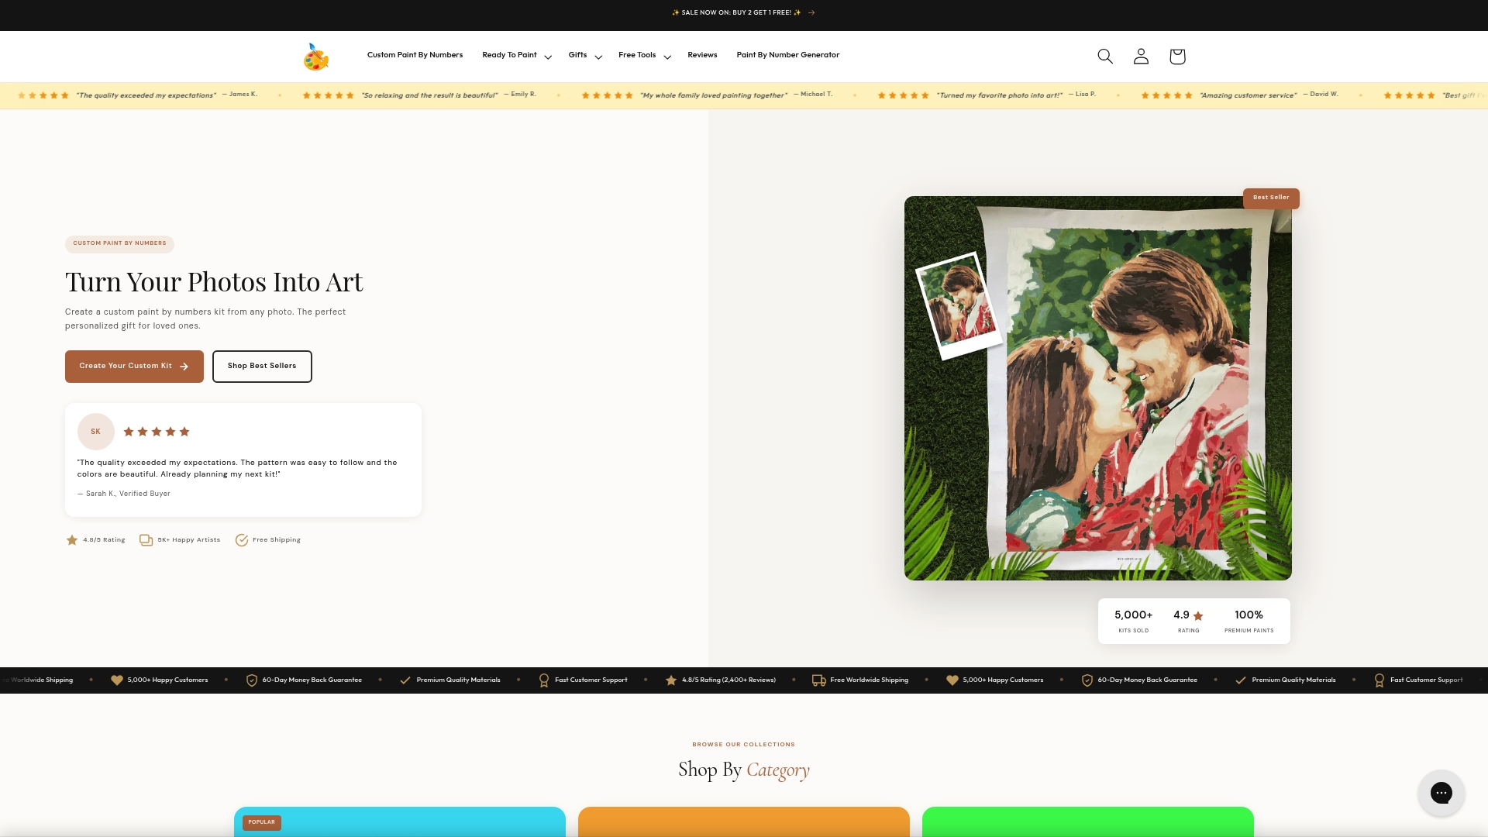Click the star icon beside 4.8/5 Rating

(x=72, y=540)
